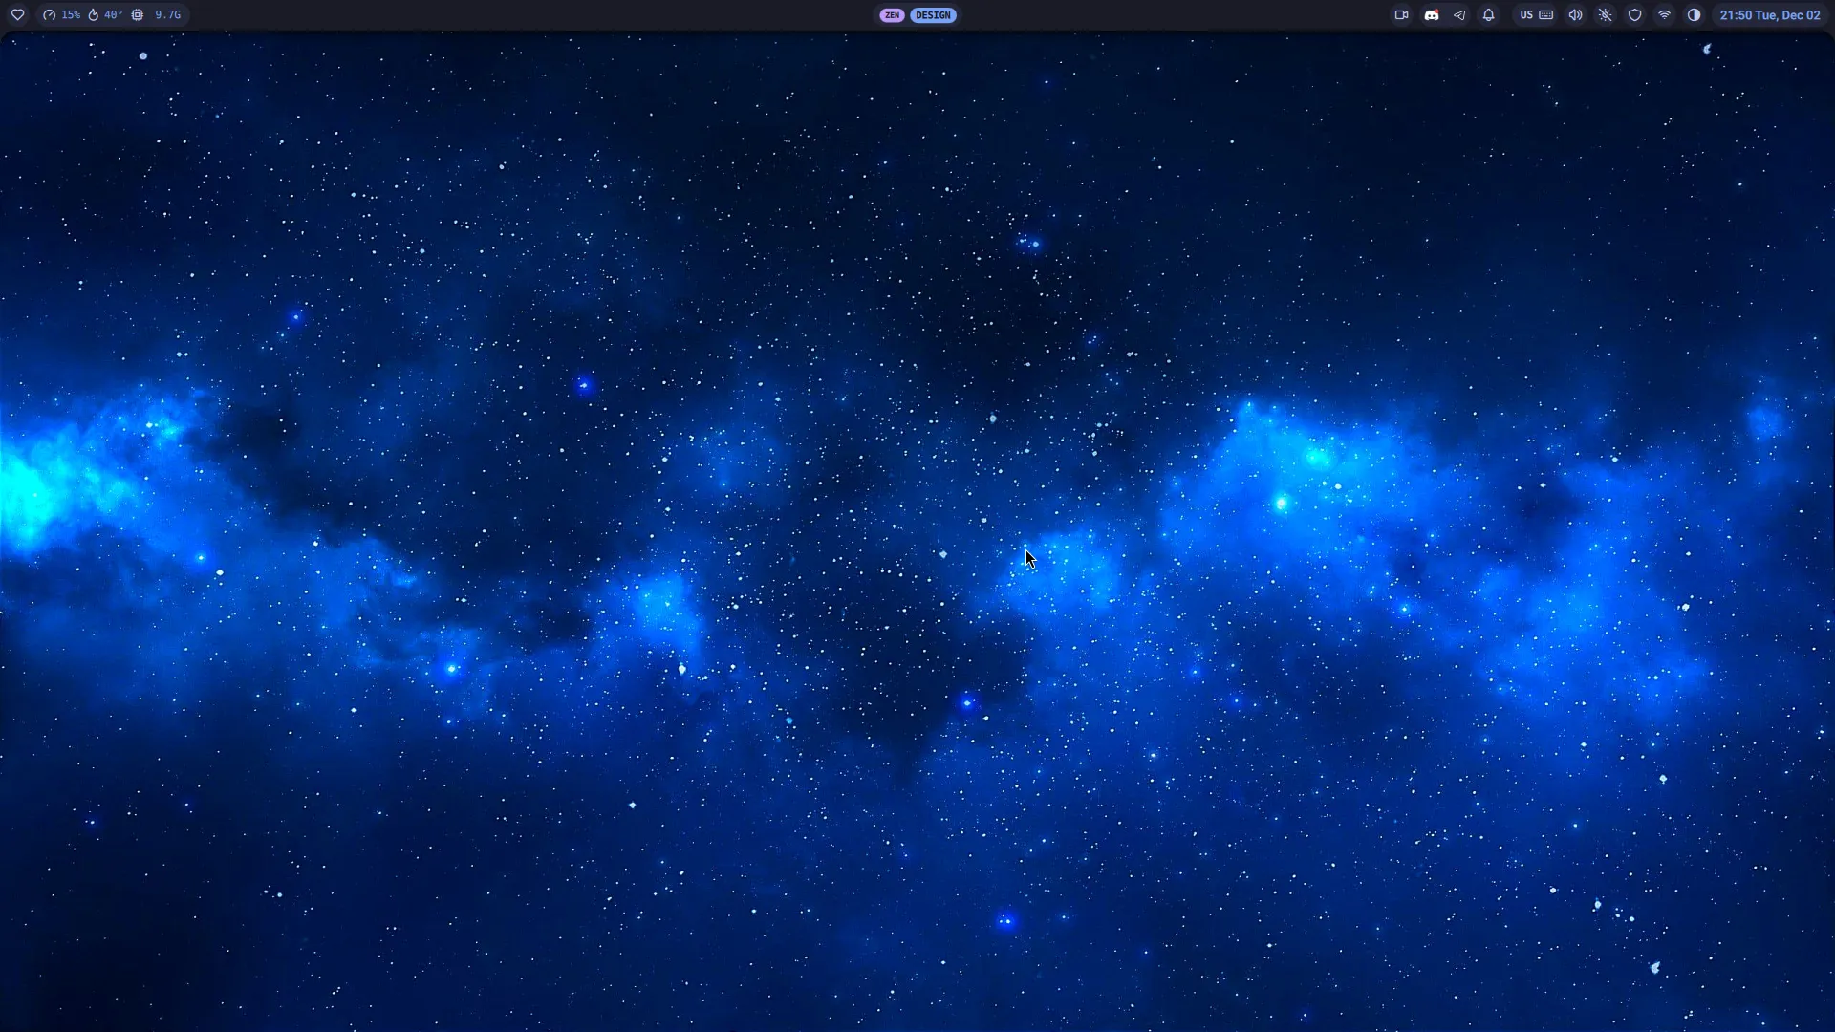
Task: Click the RAM chip icon showing 9.7G
Action: 137,14
